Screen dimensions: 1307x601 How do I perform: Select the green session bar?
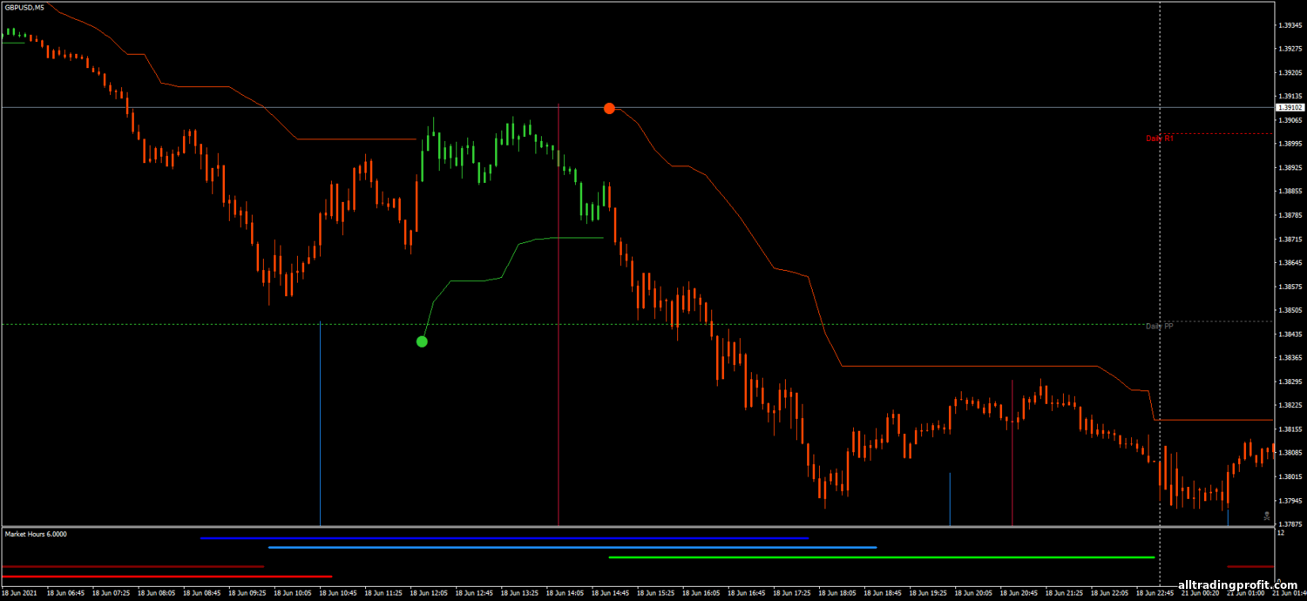tap(882, 557)
